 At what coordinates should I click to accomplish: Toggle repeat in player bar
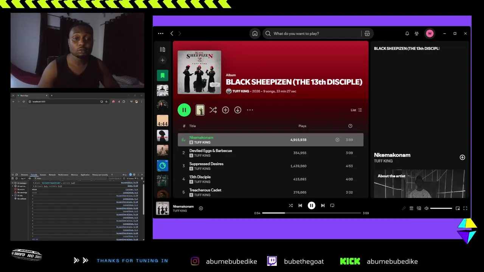point(332,206)
